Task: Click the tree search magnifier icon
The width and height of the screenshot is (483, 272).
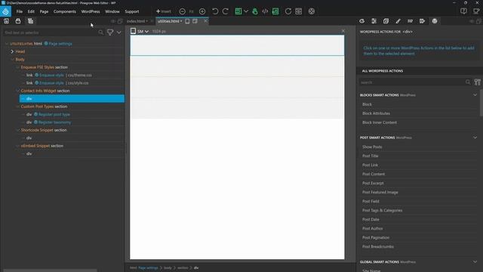Action: (x=100, y=32)
